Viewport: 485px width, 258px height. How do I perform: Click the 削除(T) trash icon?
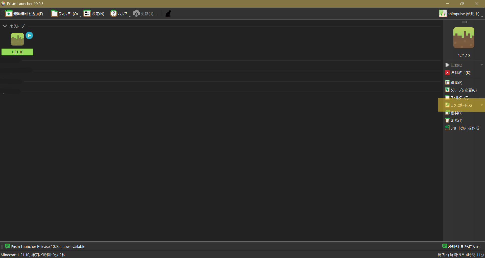click(447, 120)
